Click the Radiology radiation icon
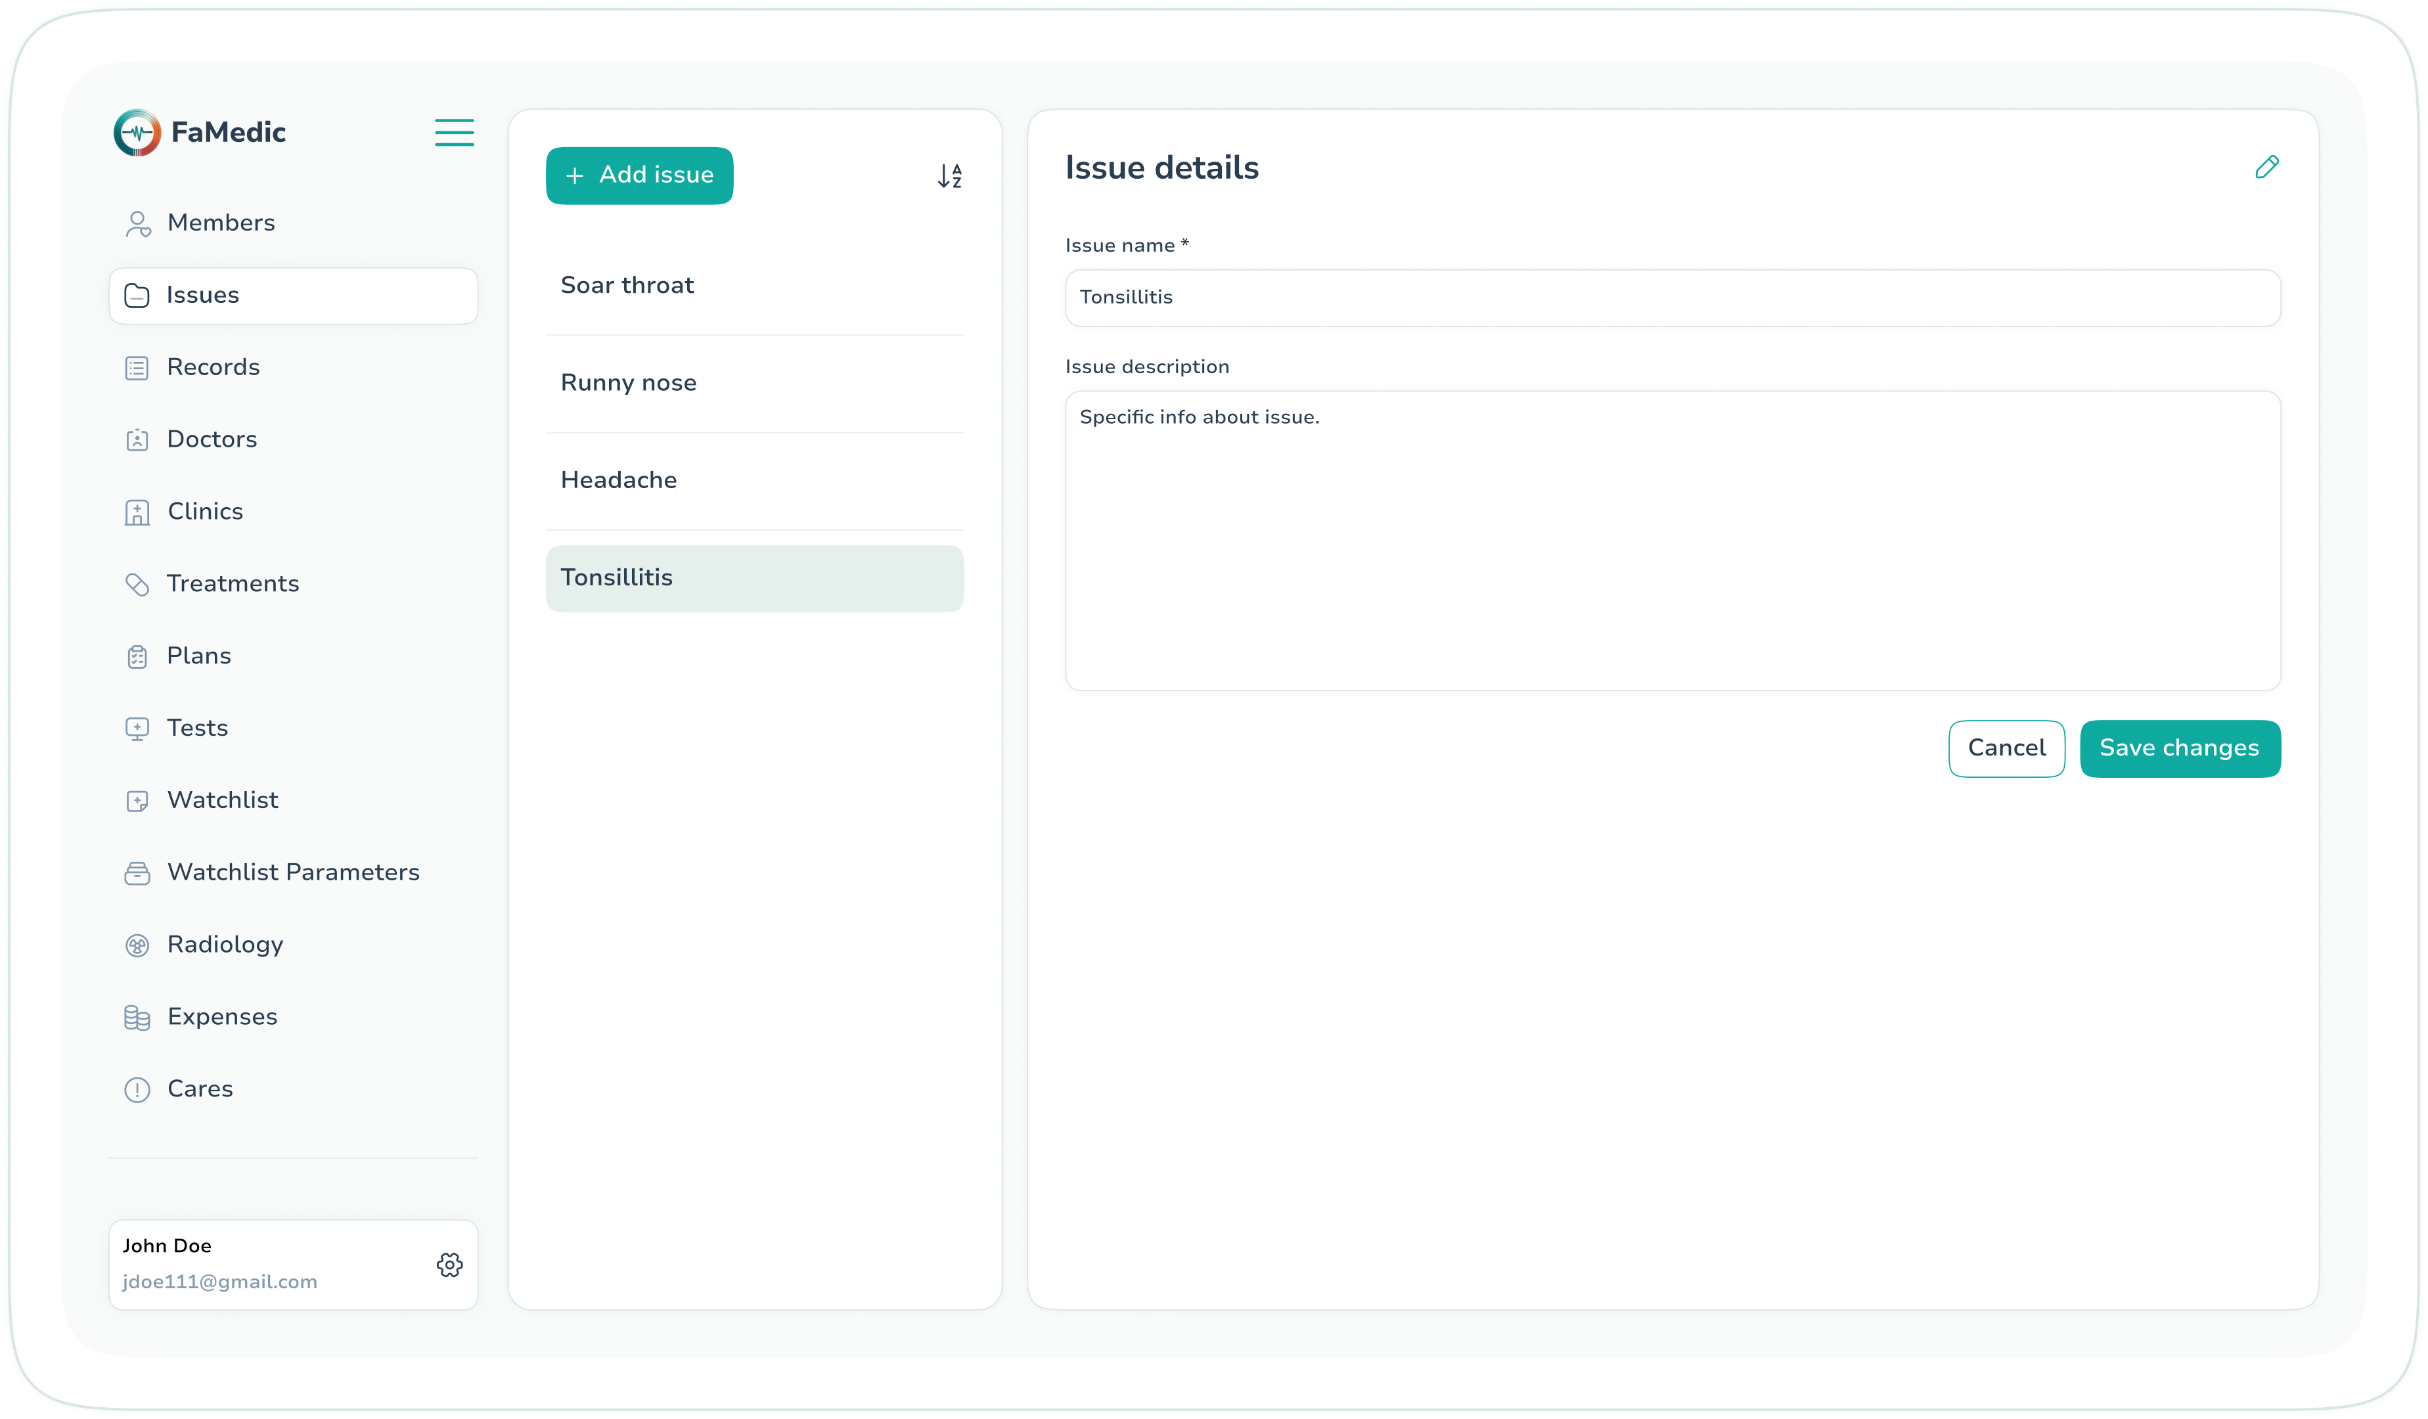 click(x=137, y=946)
